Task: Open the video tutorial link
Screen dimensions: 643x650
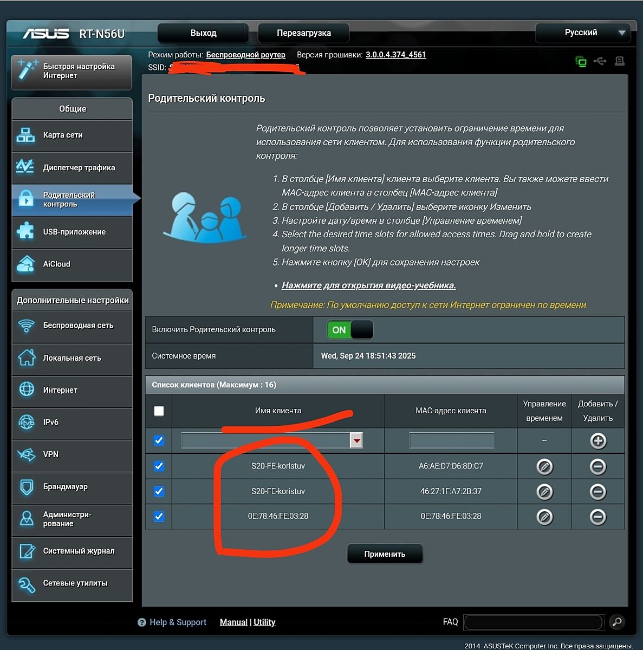Action: 368,285
